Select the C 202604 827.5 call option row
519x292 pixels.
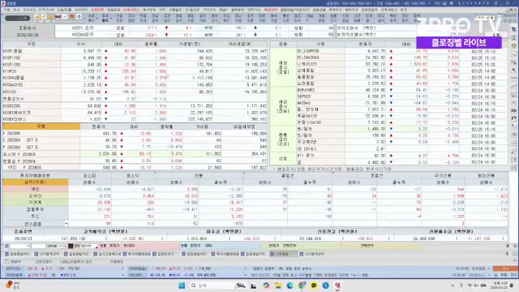pos(135,140)
